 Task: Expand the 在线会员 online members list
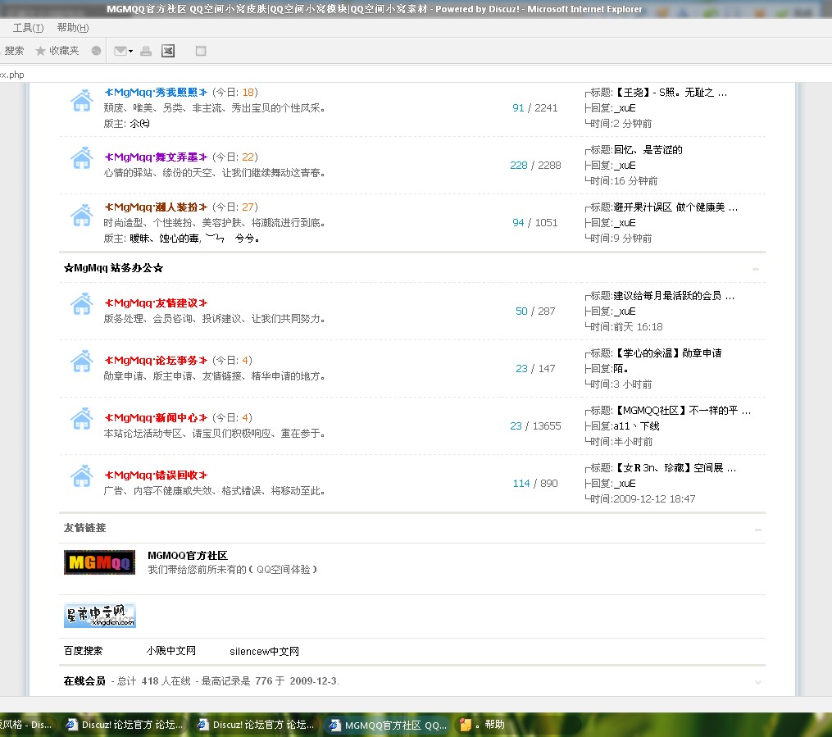pos(757,682)
